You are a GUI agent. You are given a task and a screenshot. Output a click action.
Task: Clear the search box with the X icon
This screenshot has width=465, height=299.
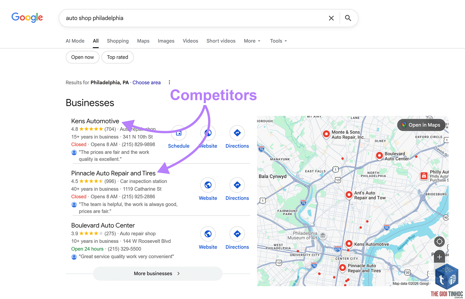click(331, 18)
